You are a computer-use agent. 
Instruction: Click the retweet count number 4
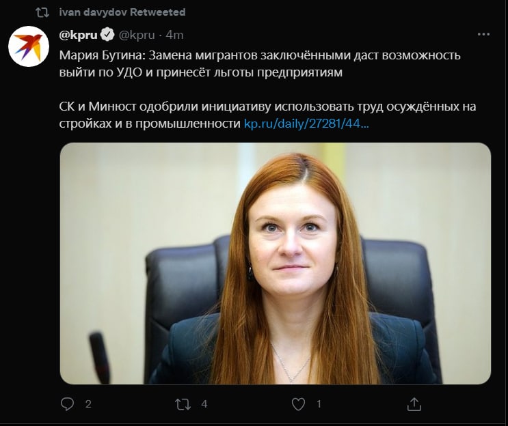coord(204,404)
